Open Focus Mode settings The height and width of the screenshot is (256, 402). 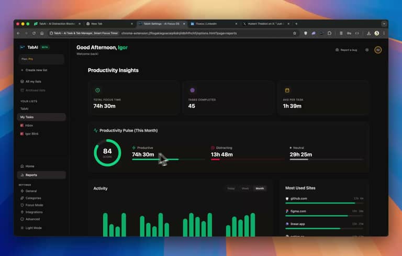(32, 205)
